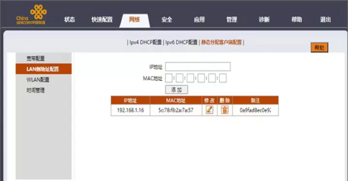
Task: Click the 删除 column header
Action: [225, 100]
